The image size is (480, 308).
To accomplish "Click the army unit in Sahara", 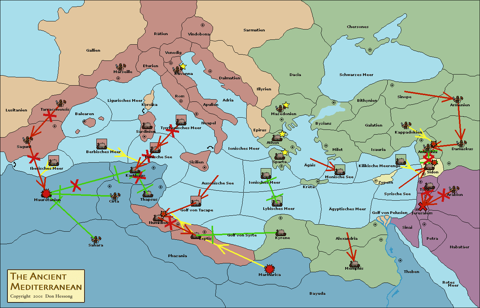I will coord(96,240).
